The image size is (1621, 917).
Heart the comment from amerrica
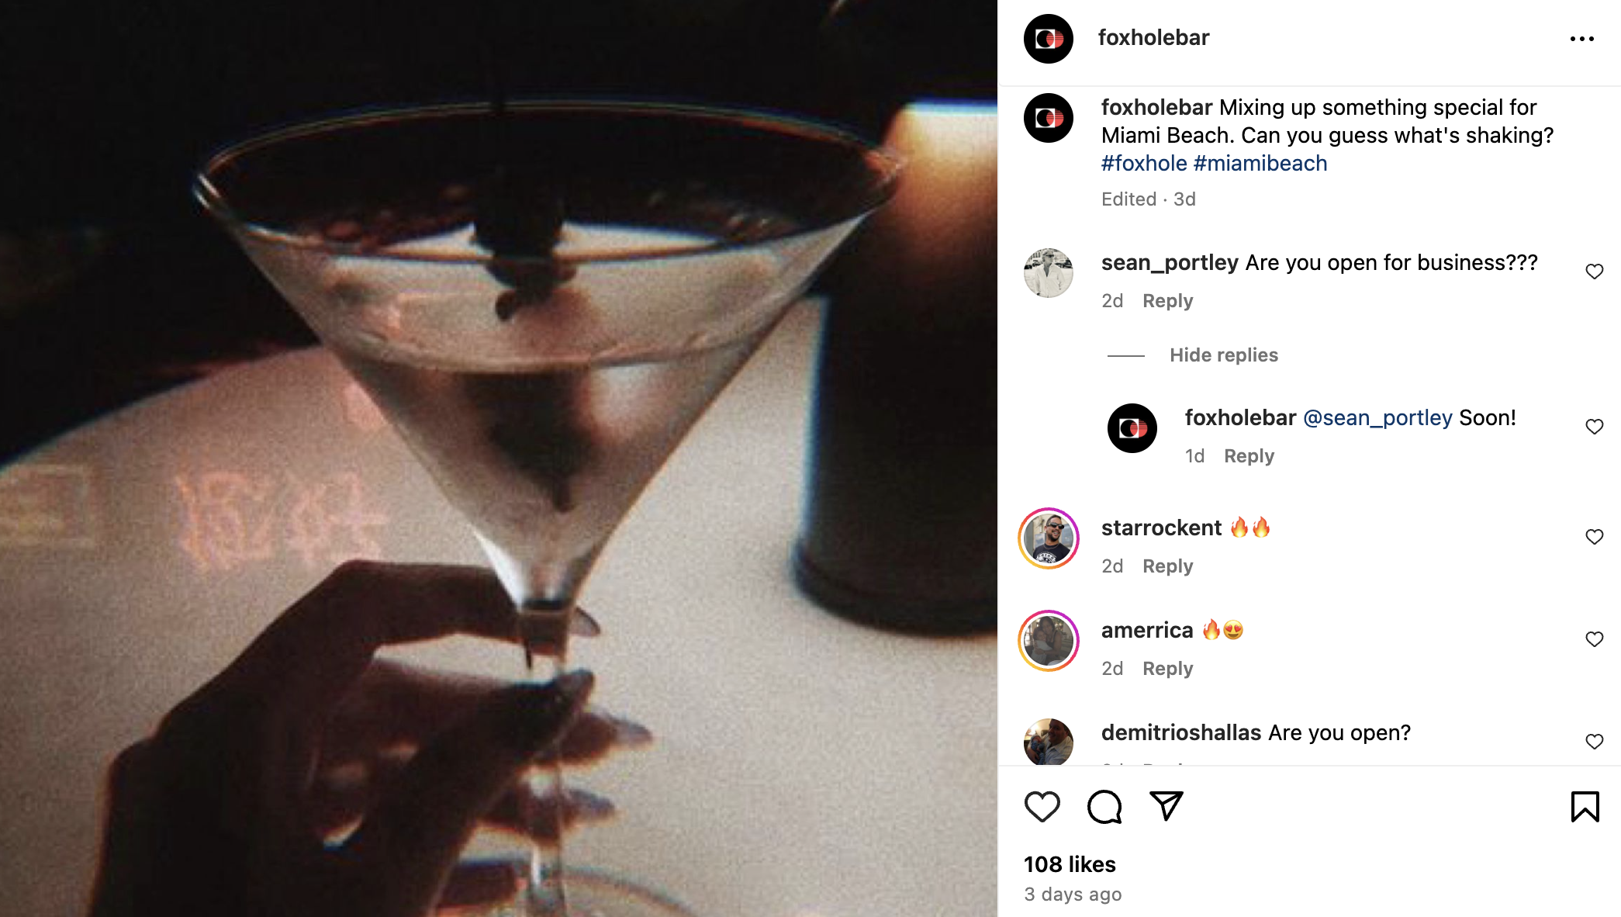pos(1594,639)
